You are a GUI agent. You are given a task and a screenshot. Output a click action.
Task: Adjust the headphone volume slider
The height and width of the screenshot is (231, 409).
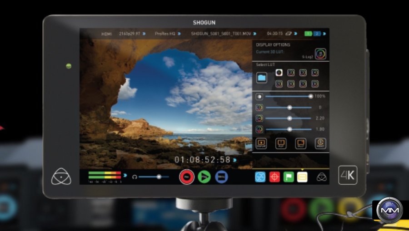click(x=154, y=177)
